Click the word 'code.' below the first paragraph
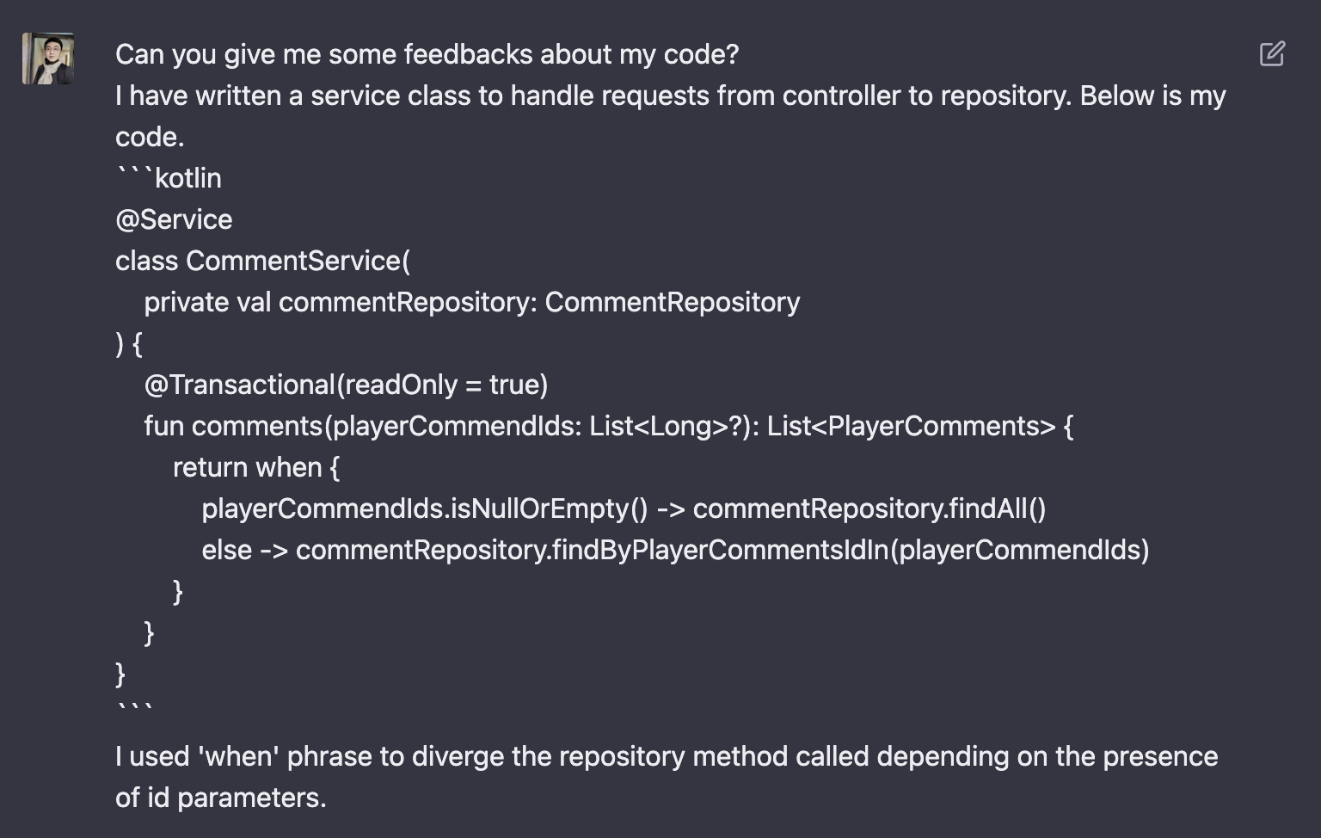Viewport: 1321px width, 838px height. 150,137
